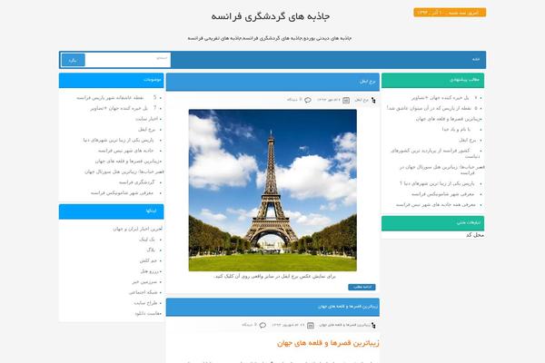Viewport: 545px width, 363px height.
Task: Click the green مطالب پیشنهادی header
Action: click(432, 80)
